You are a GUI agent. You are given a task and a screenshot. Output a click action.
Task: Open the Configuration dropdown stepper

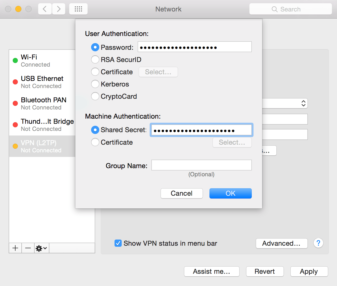pyautogui.click(x=303, y=103)
